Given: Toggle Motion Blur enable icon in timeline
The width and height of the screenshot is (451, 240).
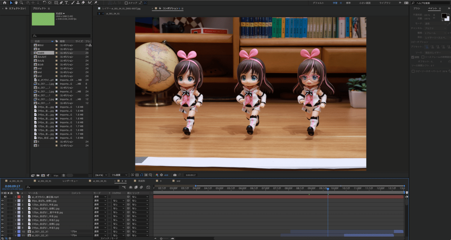Looking at the screenshot, I should pyautogui.click(x=141, y=187).
